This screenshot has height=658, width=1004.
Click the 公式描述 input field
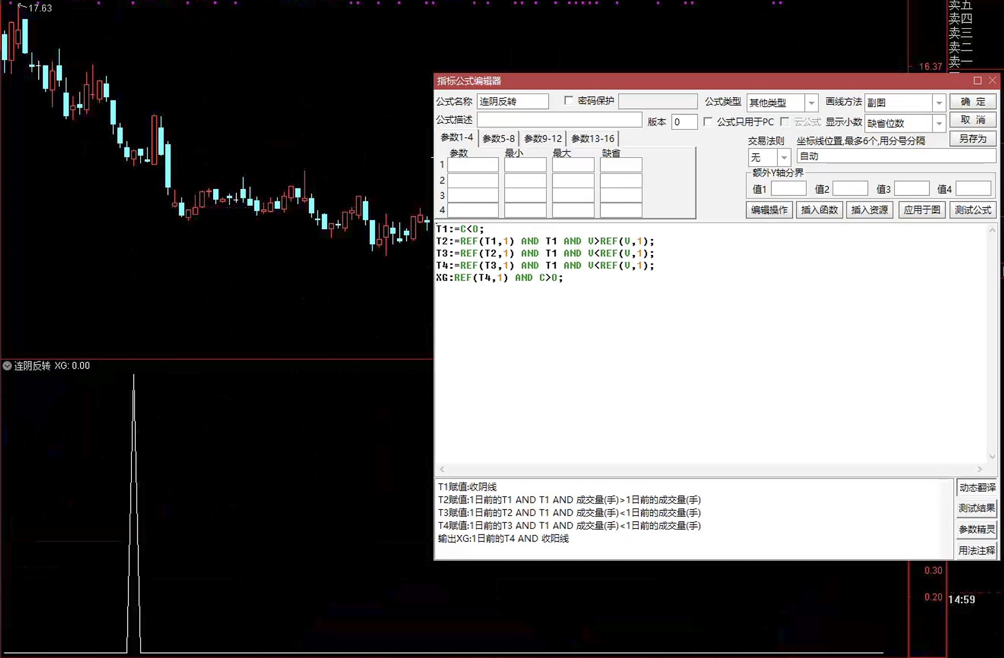tap(559, 120)
